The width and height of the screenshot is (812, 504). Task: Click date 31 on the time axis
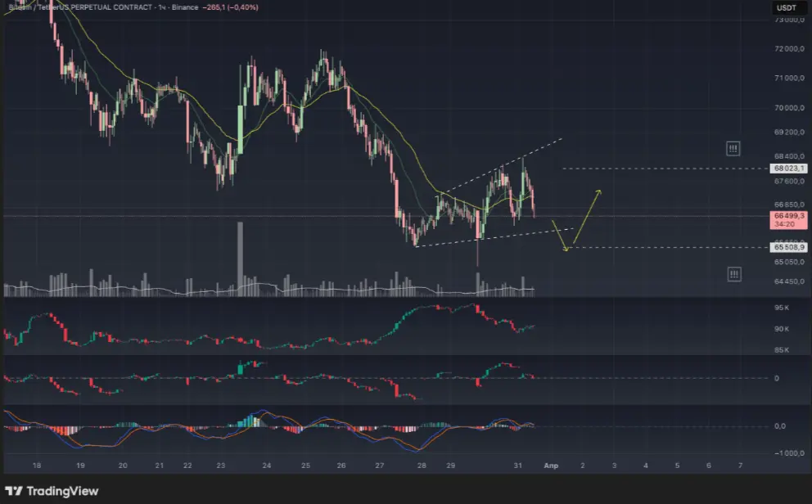tap(518, 466)
